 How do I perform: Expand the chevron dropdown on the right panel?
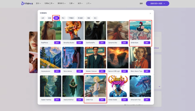[159, 87]
